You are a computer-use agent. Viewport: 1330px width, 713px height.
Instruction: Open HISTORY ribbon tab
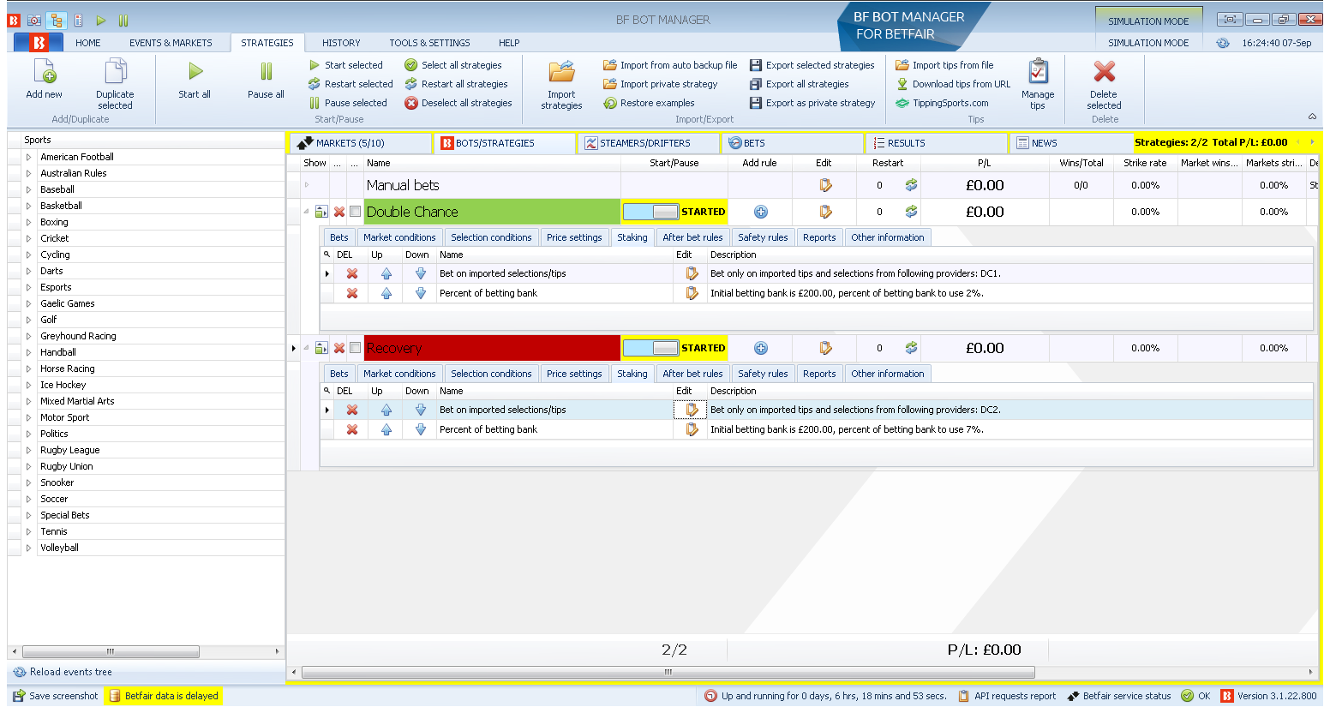point(341,43)
